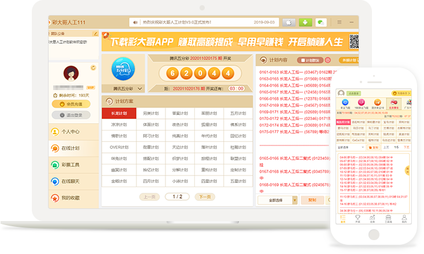Select 金榜计划 plan cell
The width and height of the screenshot is (424, 254).
[119, 181]
